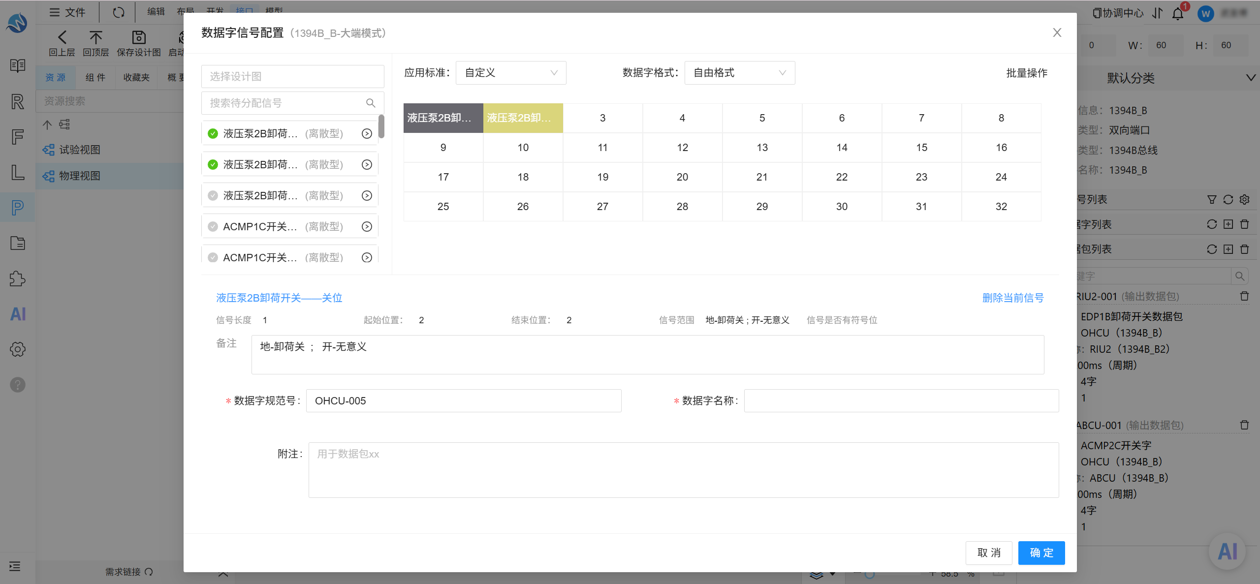
Task: Toggle gray check on second ACMP1C开关 signal
Action: click(x=213, y=257)
